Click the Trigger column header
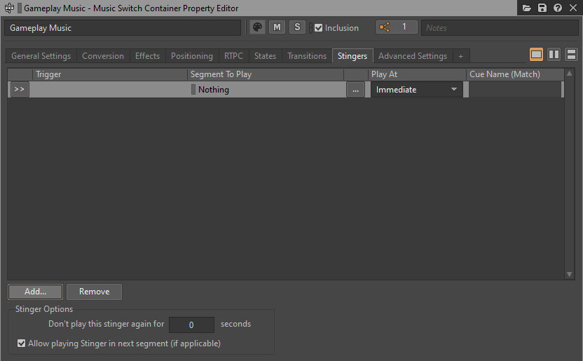The height and width of the screenshot is (361, 583). point(110,74)
